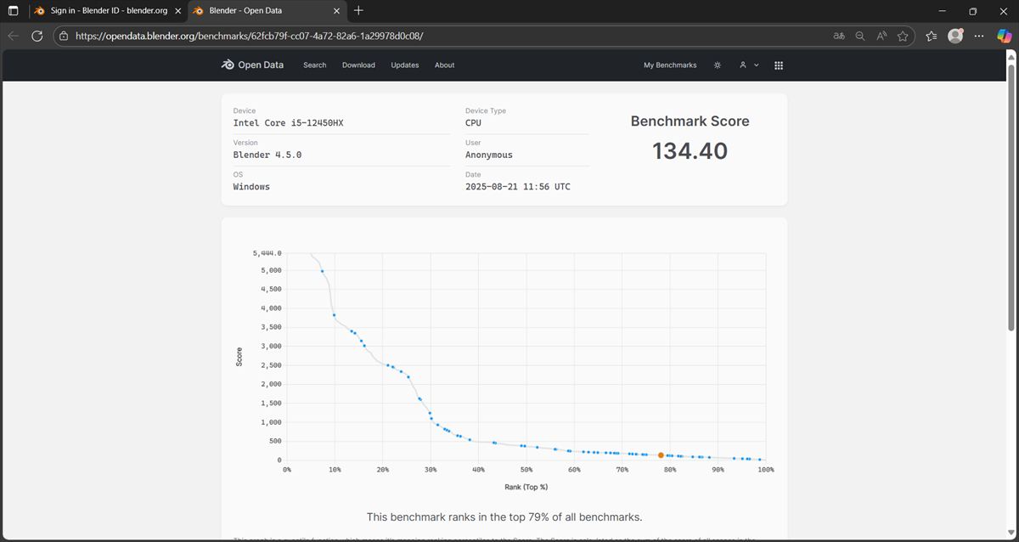Open the Search nav link
Screen dimensions: 1019x542
[x=315, y=65]
